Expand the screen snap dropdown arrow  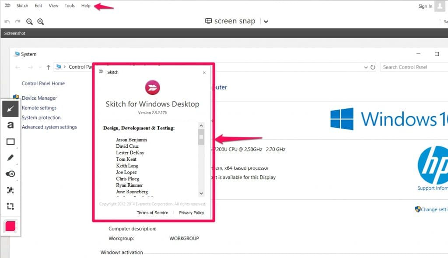pyautogui.click(x=266, y=21)
